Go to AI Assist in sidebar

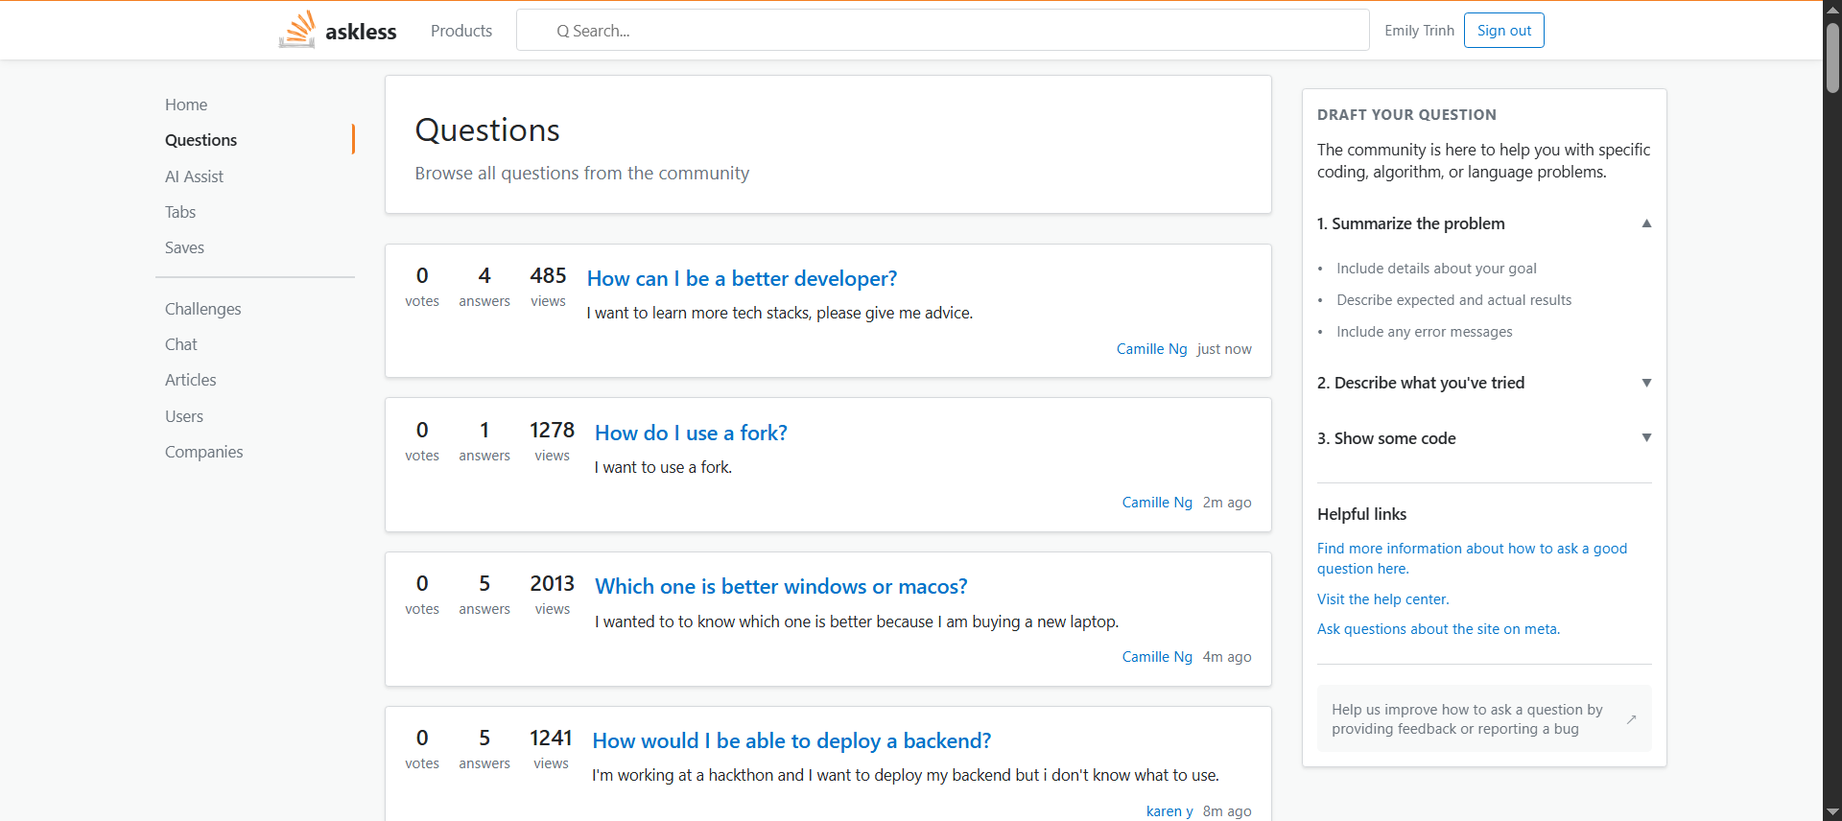click(x=194, y=176)
